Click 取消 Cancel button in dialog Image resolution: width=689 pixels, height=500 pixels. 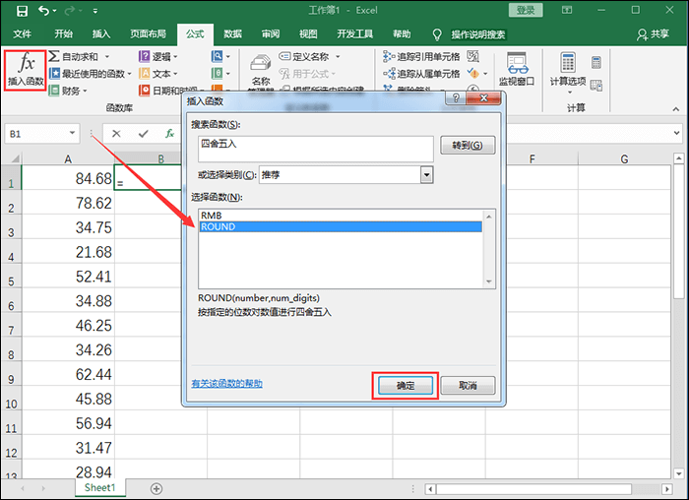[468, 386]
